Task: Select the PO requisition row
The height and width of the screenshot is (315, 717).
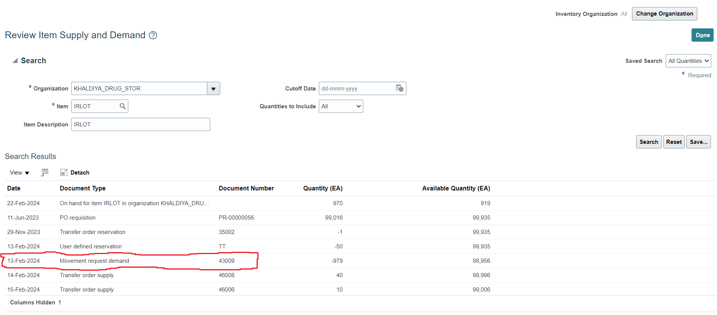Action: [360, 218]
